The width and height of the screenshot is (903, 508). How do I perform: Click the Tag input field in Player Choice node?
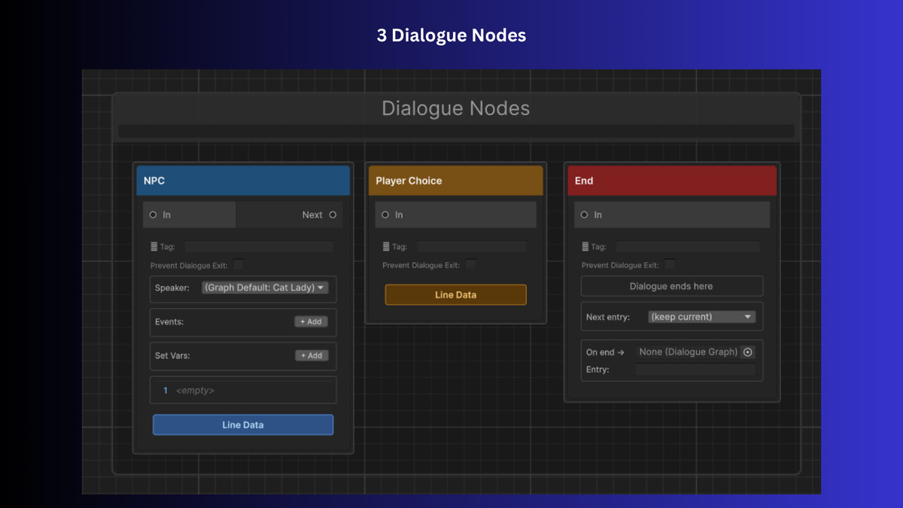coord(471,247)
